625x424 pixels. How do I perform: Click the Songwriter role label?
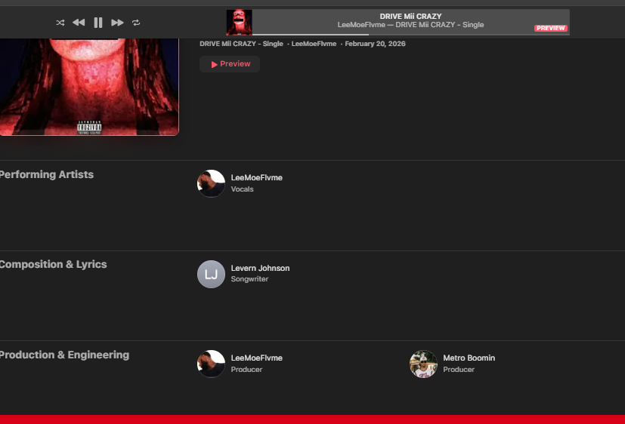[249, 279]
